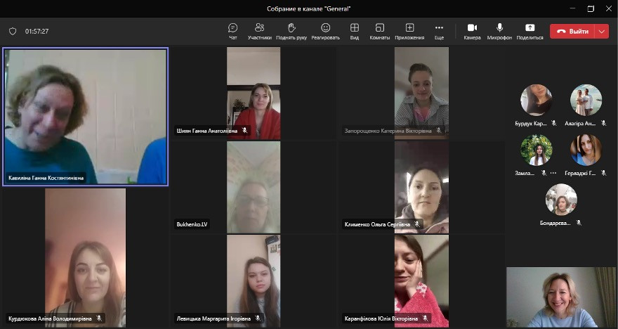Viewport: 618px width, 329px height.
Task: Click the Бондарева... participant avatar
Action: click(561, 200)
